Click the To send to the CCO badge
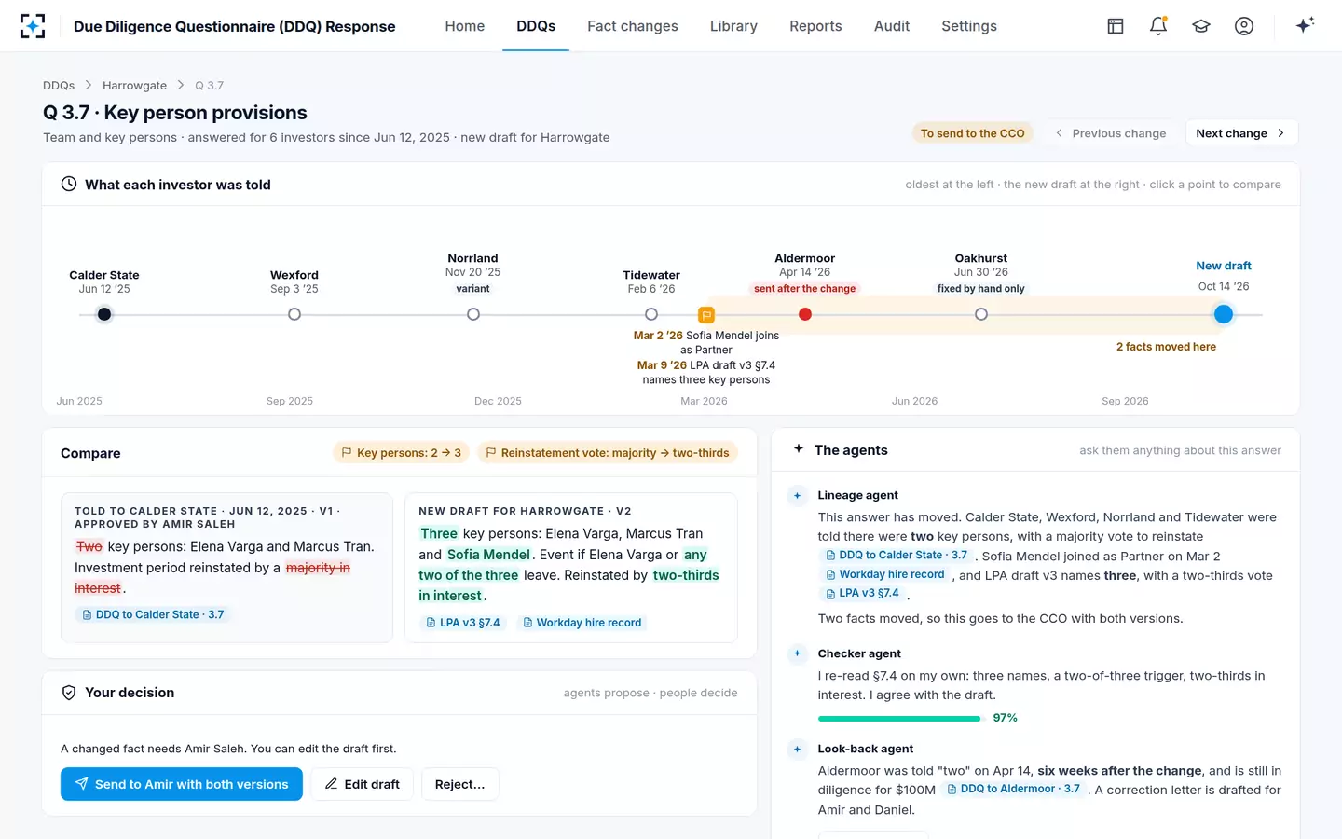This screenshot has width=1342, height=839. pyautogui.click(x=972, y=133)
